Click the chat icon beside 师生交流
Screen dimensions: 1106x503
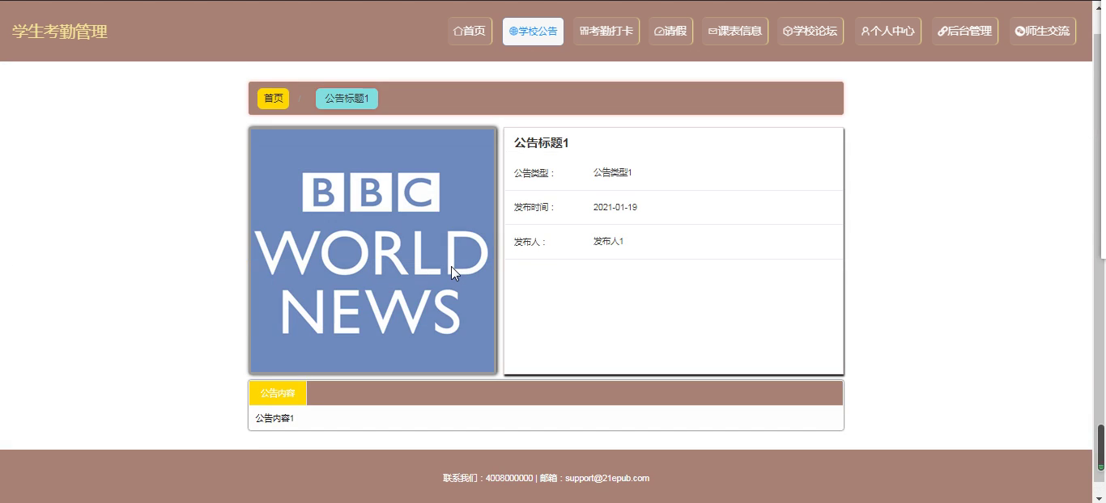(x=1020, y=32)
